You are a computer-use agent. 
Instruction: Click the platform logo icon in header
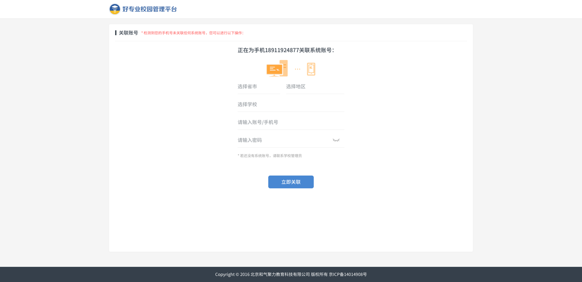pyautogui.click(x=115, y=9)
